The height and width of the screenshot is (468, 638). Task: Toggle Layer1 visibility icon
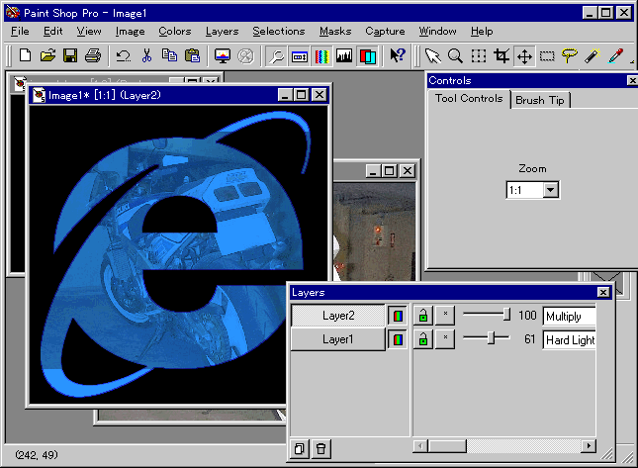tap(398, 339)
